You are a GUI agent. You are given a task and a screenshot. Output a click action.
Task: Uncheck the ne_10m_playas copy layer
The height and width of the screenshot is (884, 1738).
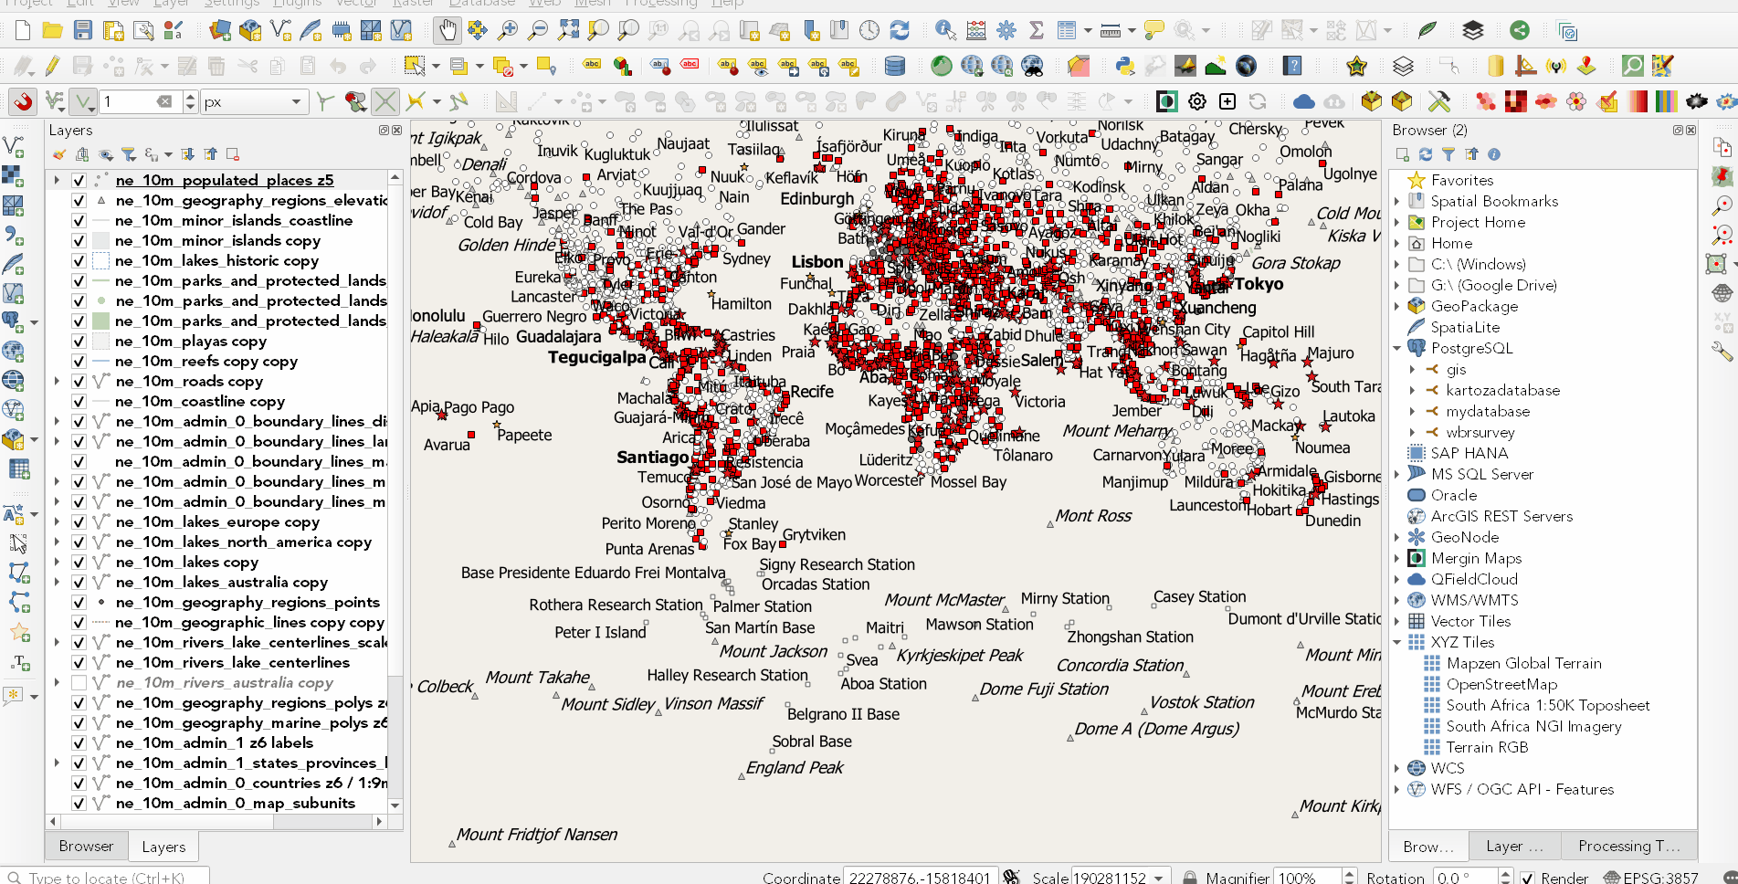point(79,341)
